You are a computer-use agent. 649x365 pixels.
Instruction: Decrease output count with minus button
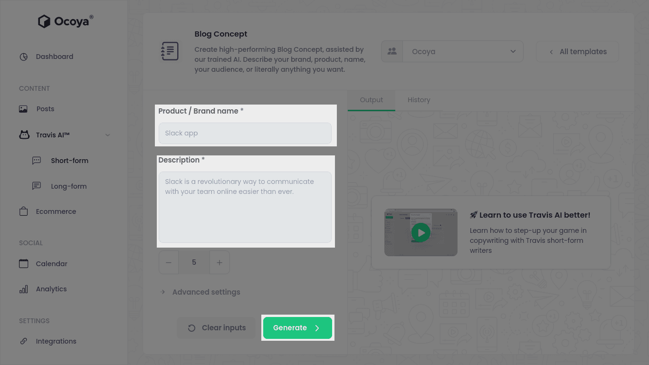click(169, 262)
